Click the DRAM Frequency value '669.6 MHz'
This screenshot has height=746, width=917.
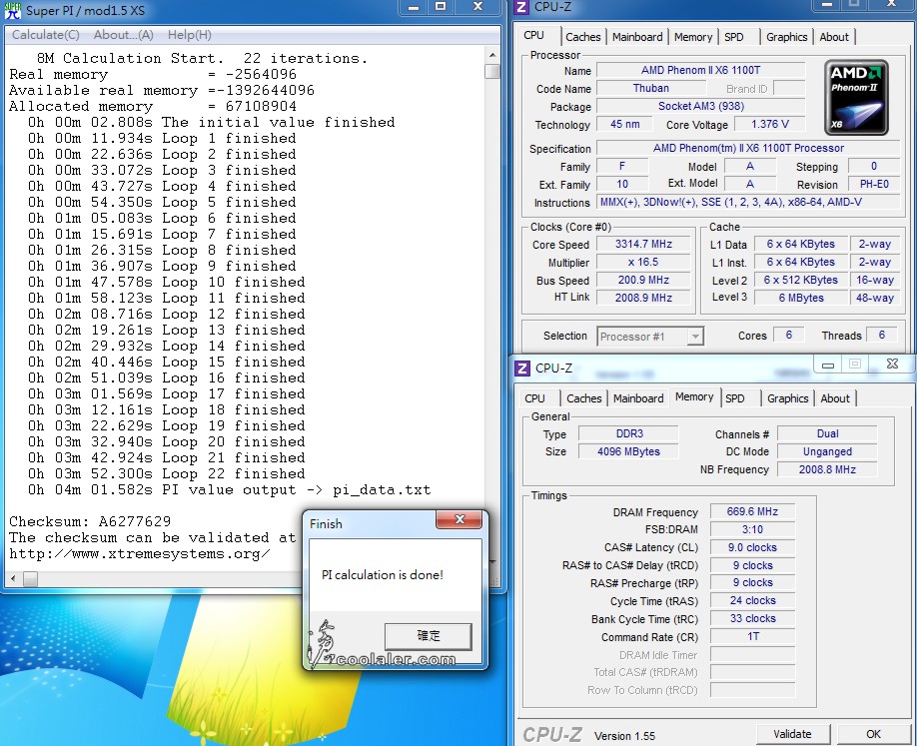pos(752,512)
